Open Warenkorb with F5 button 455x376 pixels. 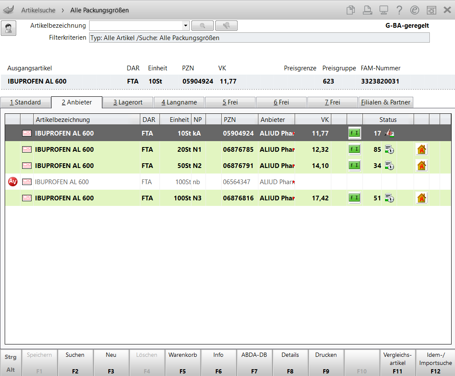[x=183, y=363]
